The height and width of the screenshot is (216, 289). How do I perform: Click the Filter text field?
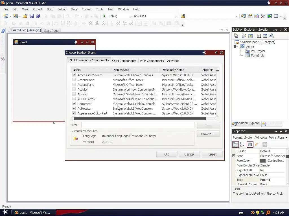click(138, 125)
